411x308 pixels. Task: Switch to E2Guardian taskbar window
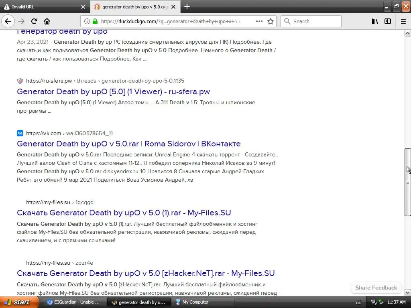point(74,302)
